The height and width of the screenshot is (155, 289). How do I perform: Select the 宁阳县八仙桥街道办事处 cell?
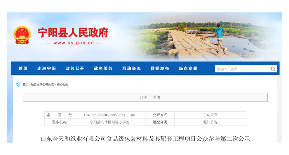pyautogui.click(x=109, y=122)
